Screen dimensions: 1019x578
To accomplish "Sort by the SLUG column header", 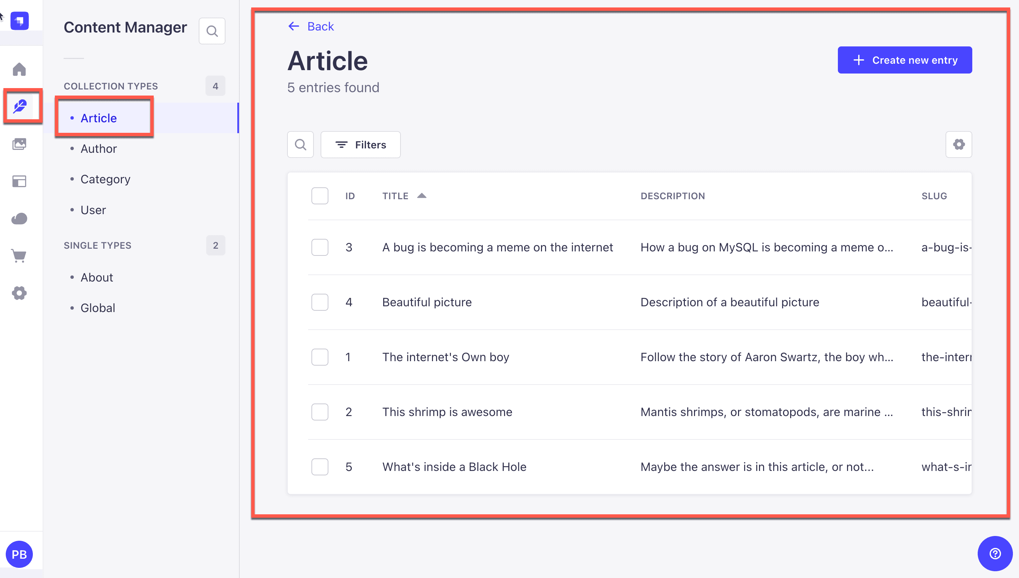I will (x=934, y=196).
